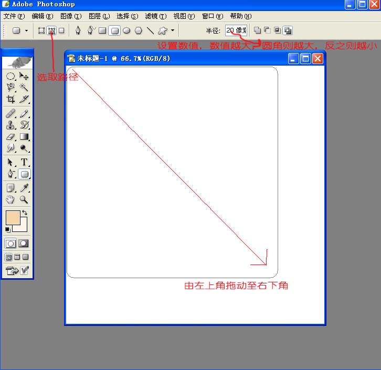This screenshot has height=370, width=381.
Task: Select the Elliptical Marquee tool
Action: tap(10, 76)
